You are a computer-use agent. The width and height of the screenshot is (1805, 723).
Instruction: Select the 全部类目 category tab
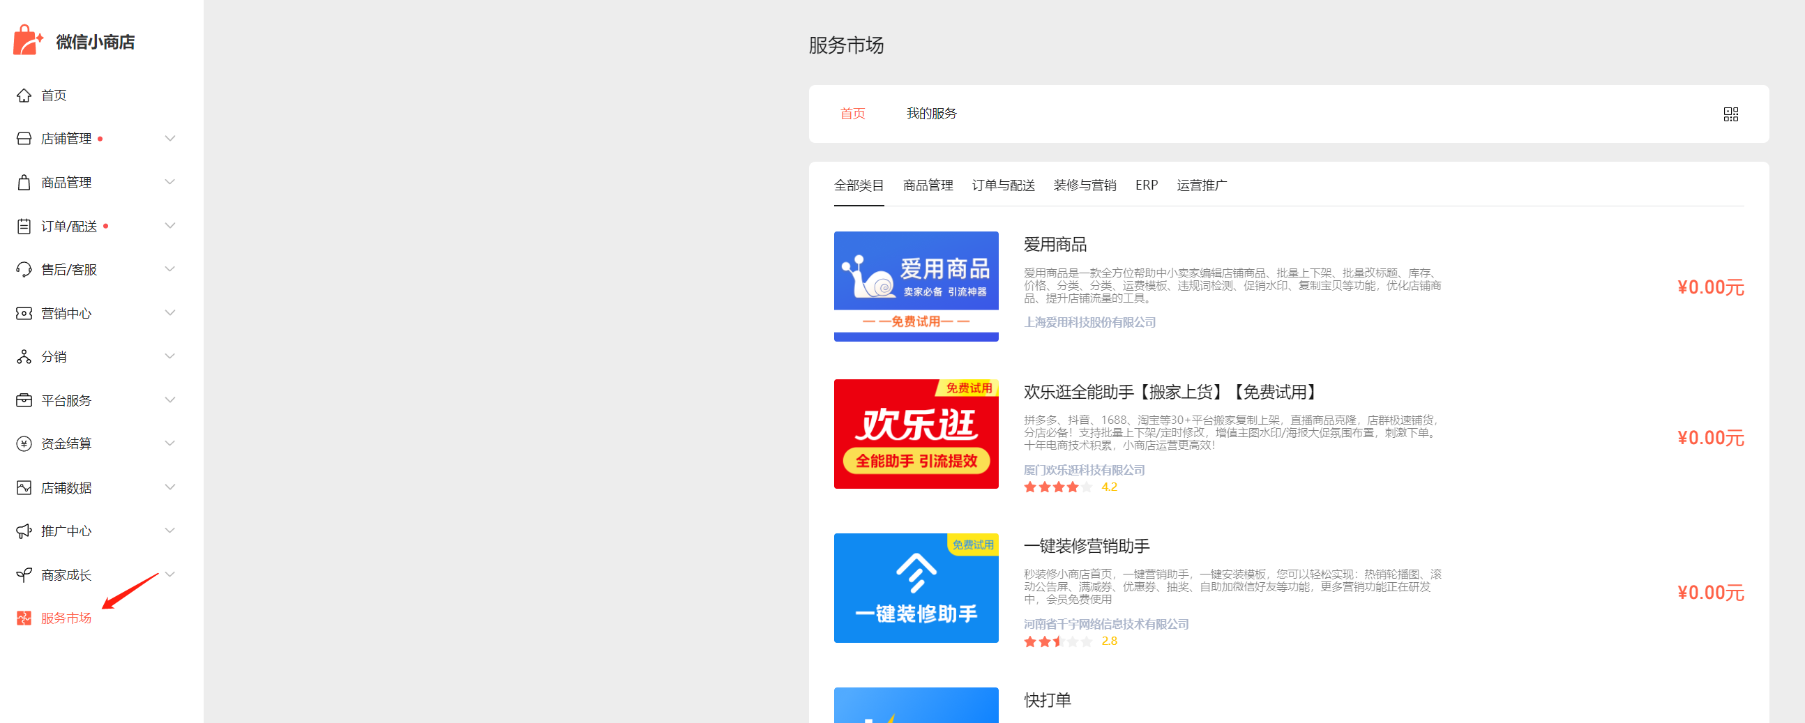(859, 185)
